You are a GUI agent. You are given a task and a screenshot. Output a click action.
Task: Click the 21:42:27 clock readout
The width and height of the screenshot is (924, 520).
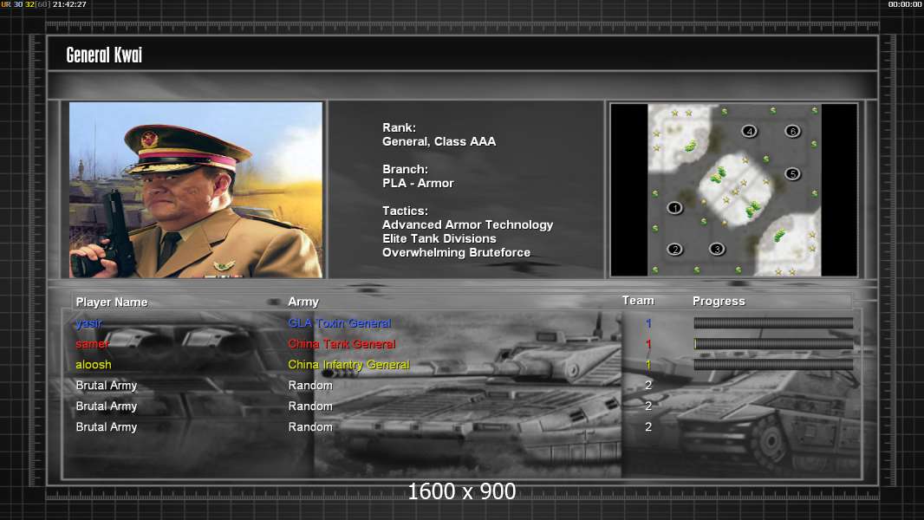click(x=69, y=4)
